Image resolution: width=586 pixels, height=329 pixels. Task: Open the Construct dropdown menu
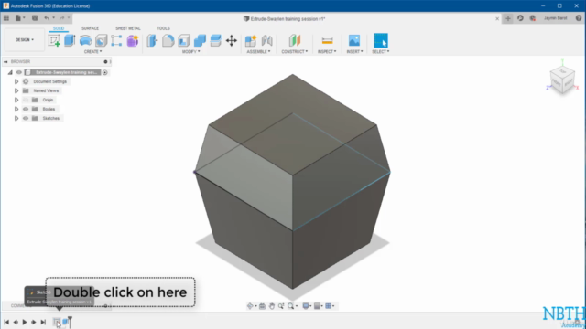295,51
